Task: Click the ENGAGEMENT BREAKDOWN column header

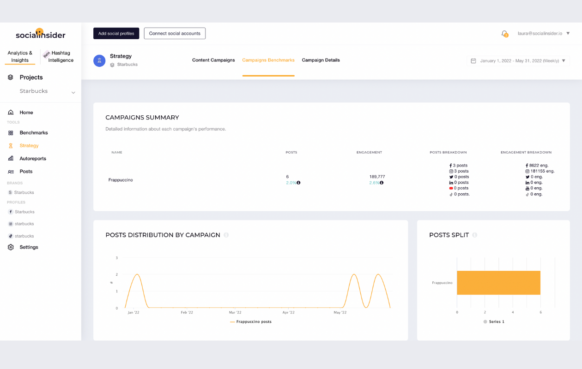Action: (526, 152)
